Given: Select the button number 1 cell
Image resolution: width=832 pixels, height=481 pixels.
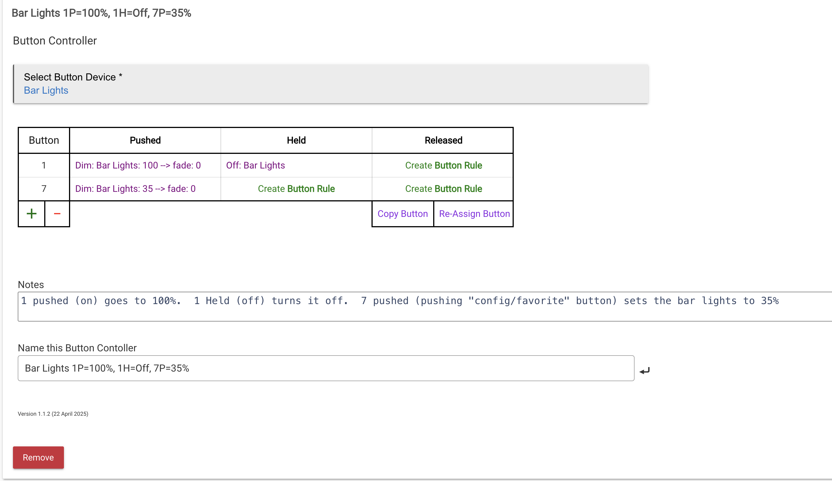Looking at the screenshot, I should click(x=44, y=165).
